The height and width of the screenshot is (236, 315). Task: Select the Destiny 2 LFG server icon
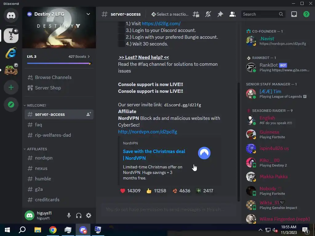click(x=11, y=36)
